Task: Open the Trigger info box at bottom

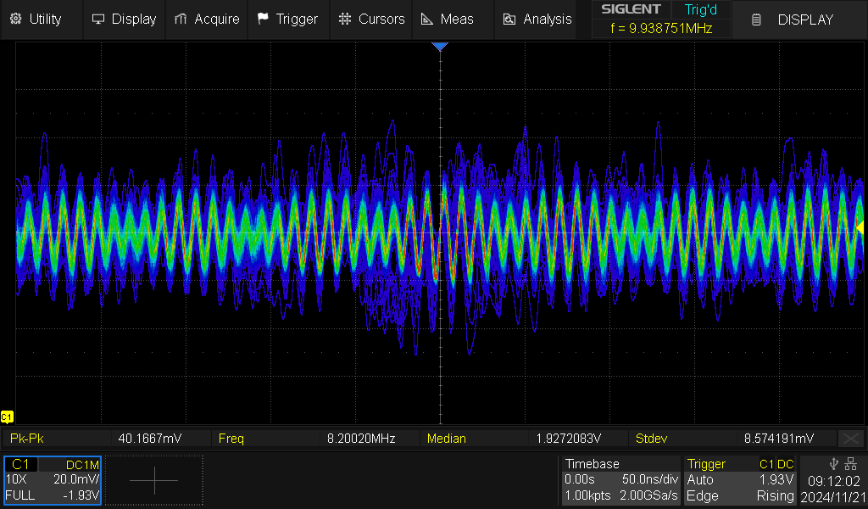Action: [741, 480]
